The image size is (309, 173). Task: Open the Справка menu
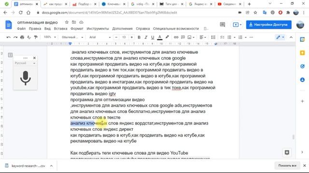click(143, 29)
